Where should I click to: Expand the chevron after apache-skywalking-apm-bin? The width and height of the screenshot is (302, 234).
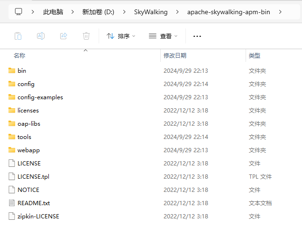pyautogui.click(x=280, y=12)
